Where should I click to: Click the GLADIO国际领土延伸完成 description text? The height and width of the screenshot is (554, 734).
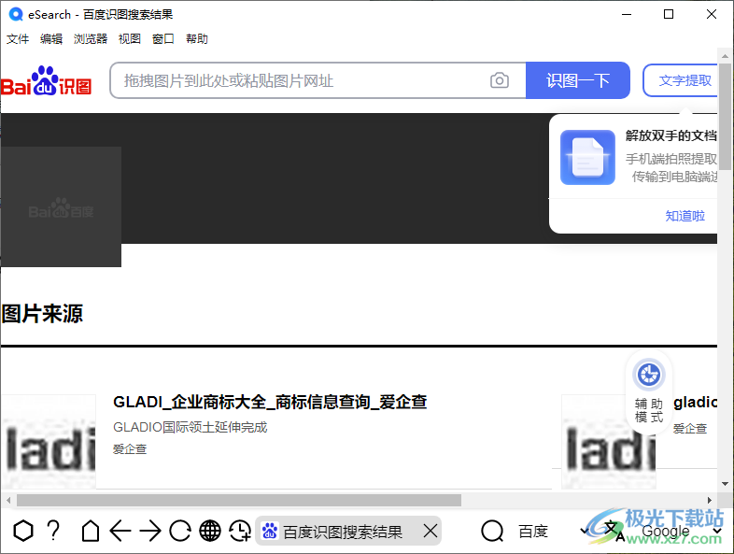coord(191,427)
